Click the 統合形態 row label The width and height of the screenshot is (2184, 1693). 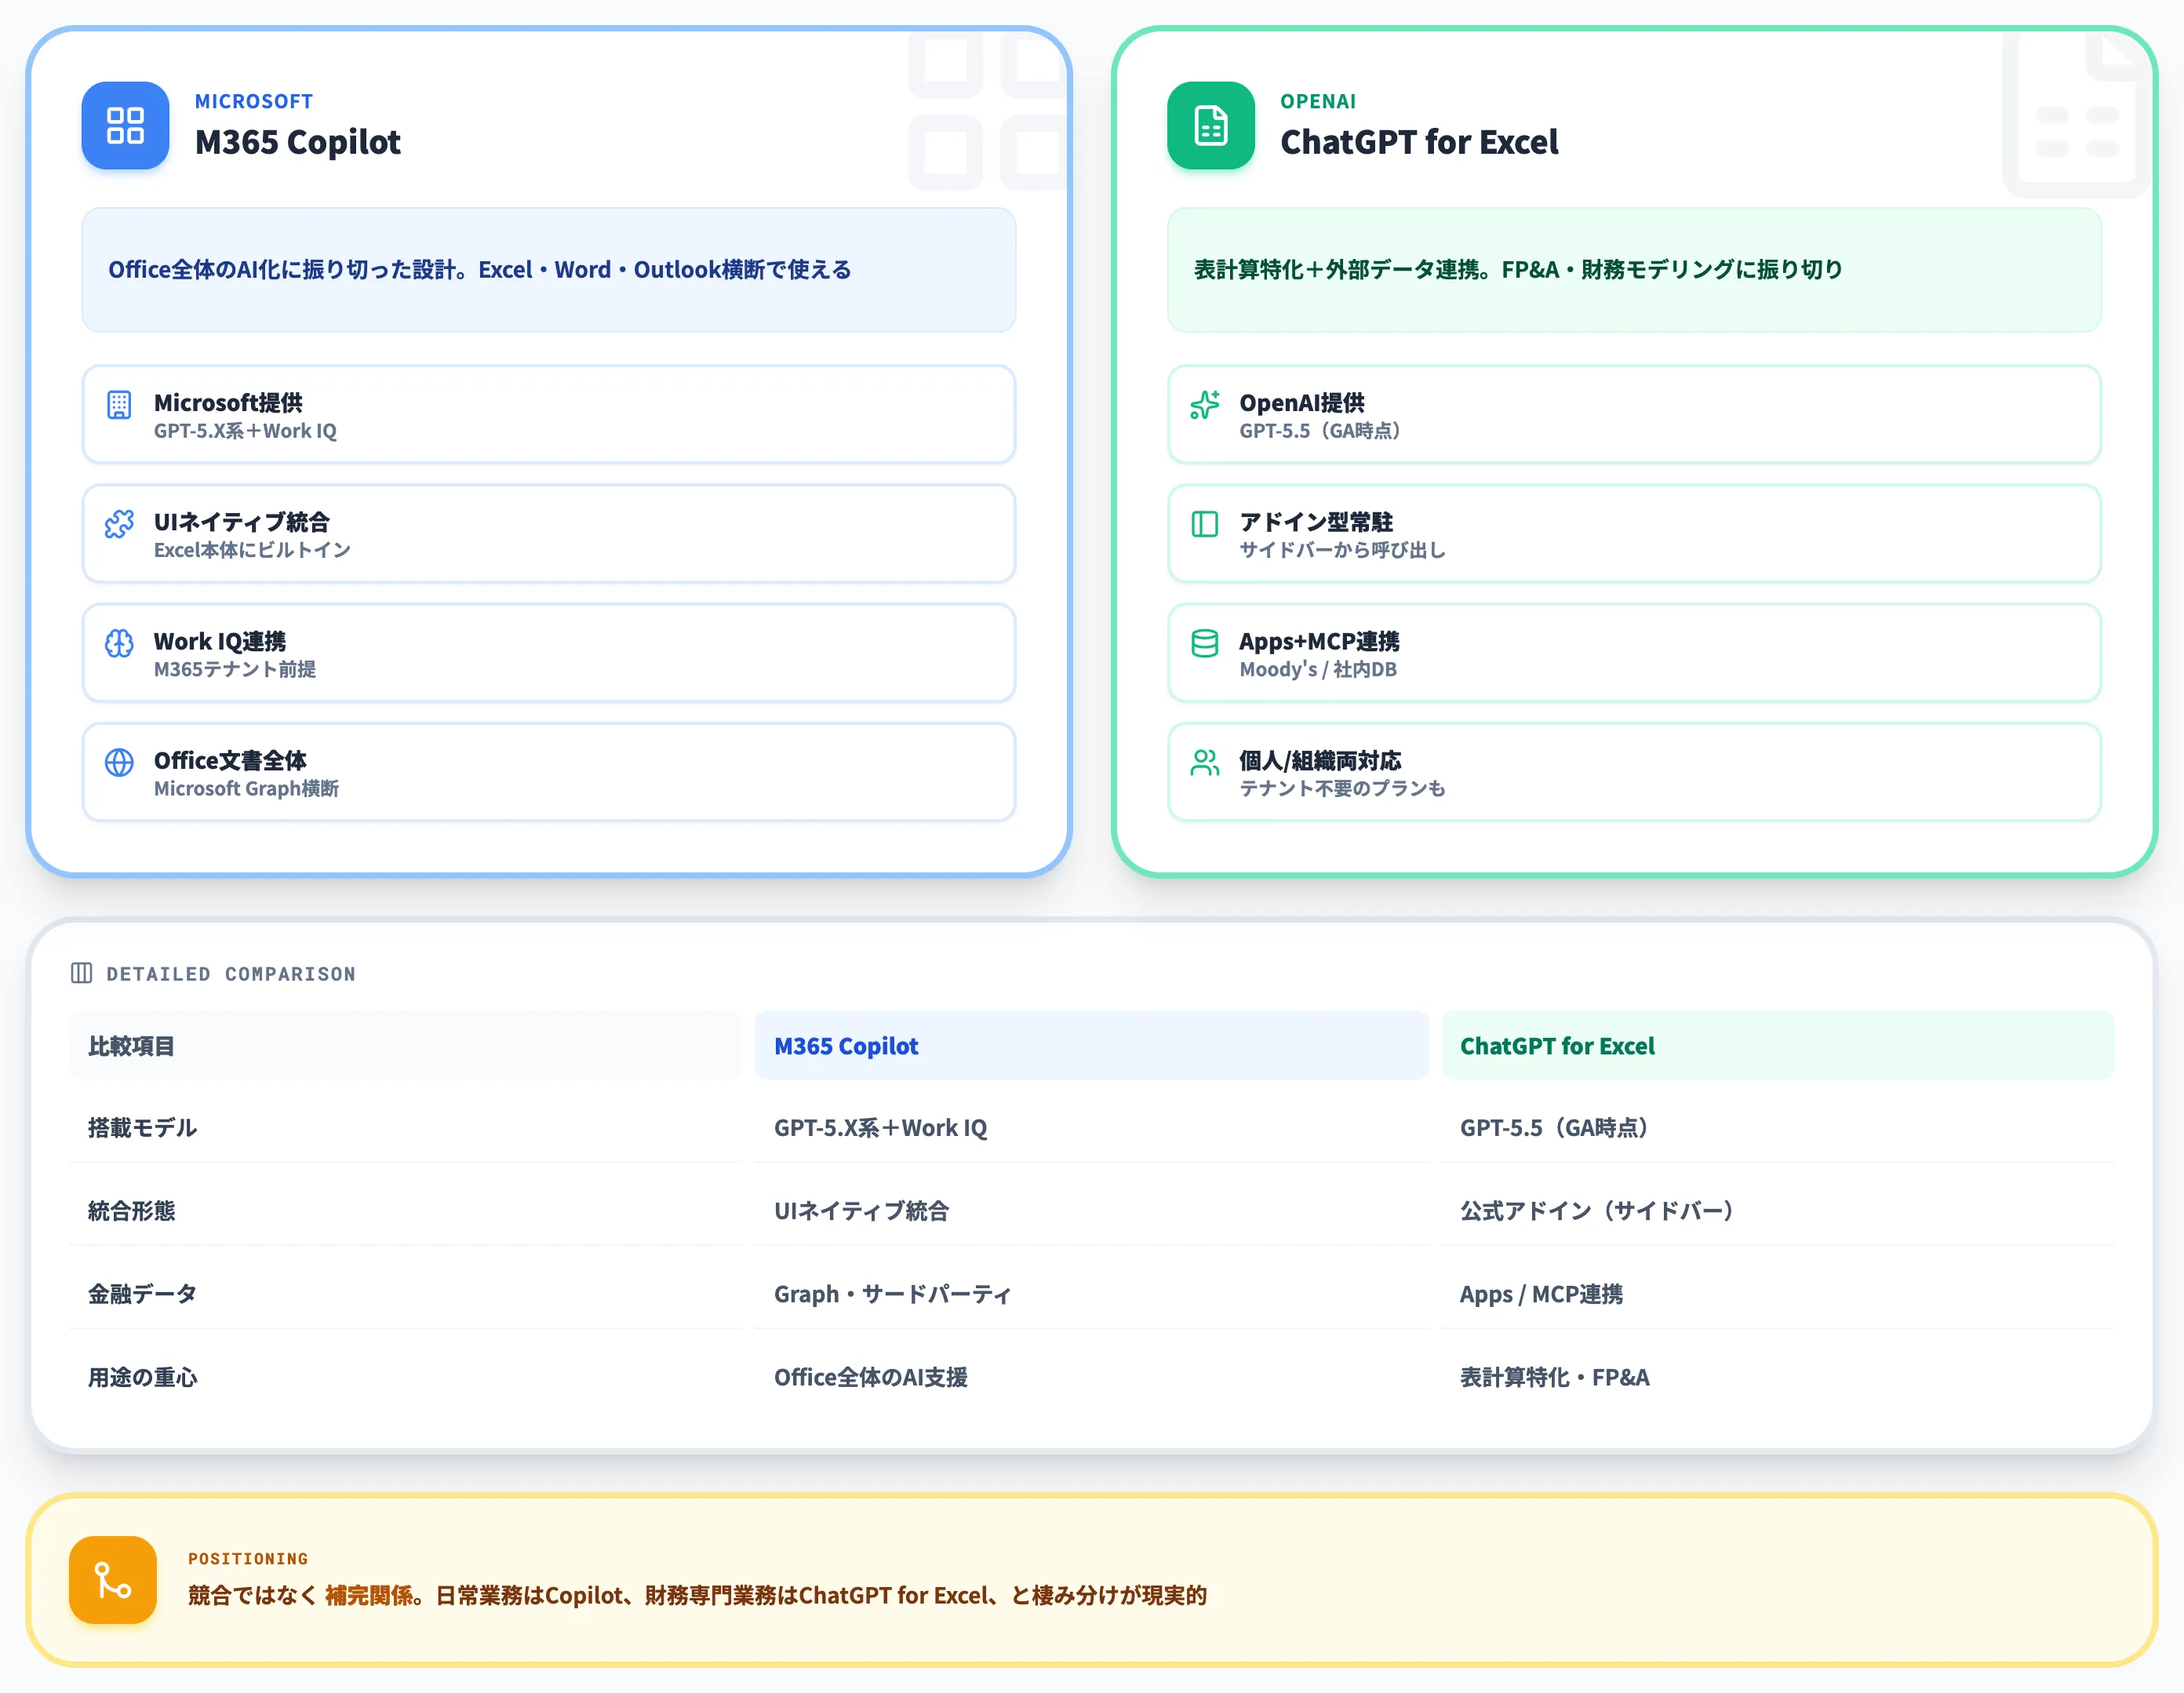[131, 1211]
